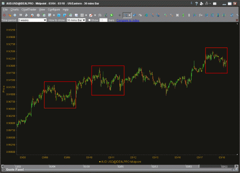Click the printer icon in the toolbar

click(26, 15)
